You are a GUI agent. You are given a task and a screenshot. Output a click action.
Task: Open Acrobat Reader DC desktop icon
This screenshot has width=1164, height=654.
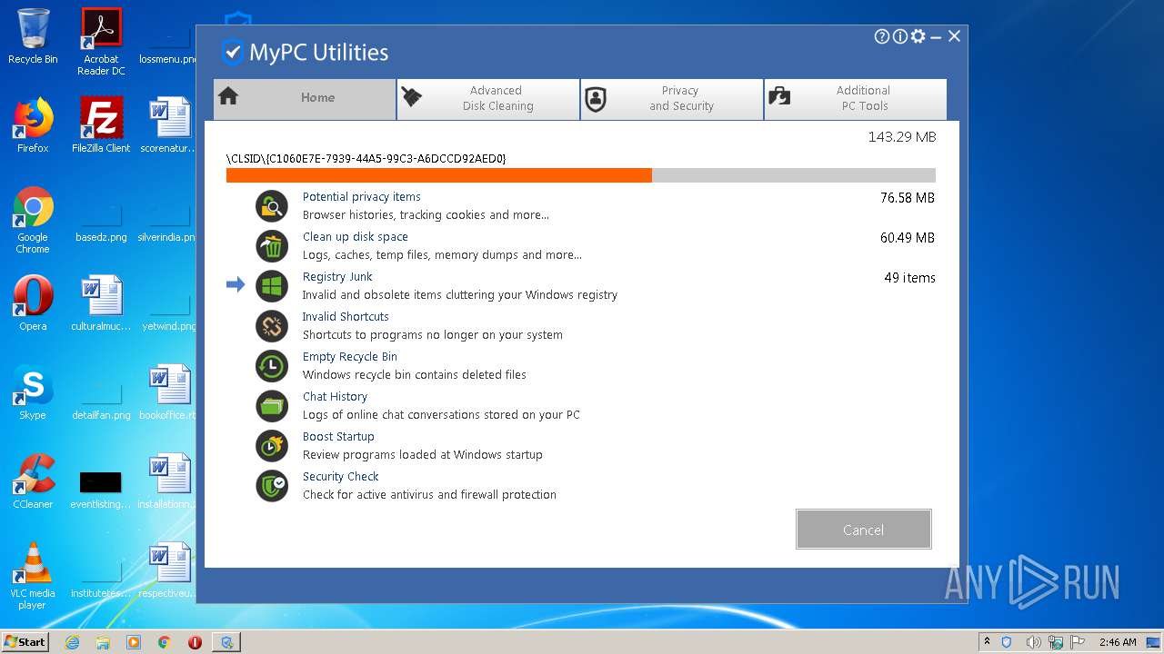coord(101,42)
